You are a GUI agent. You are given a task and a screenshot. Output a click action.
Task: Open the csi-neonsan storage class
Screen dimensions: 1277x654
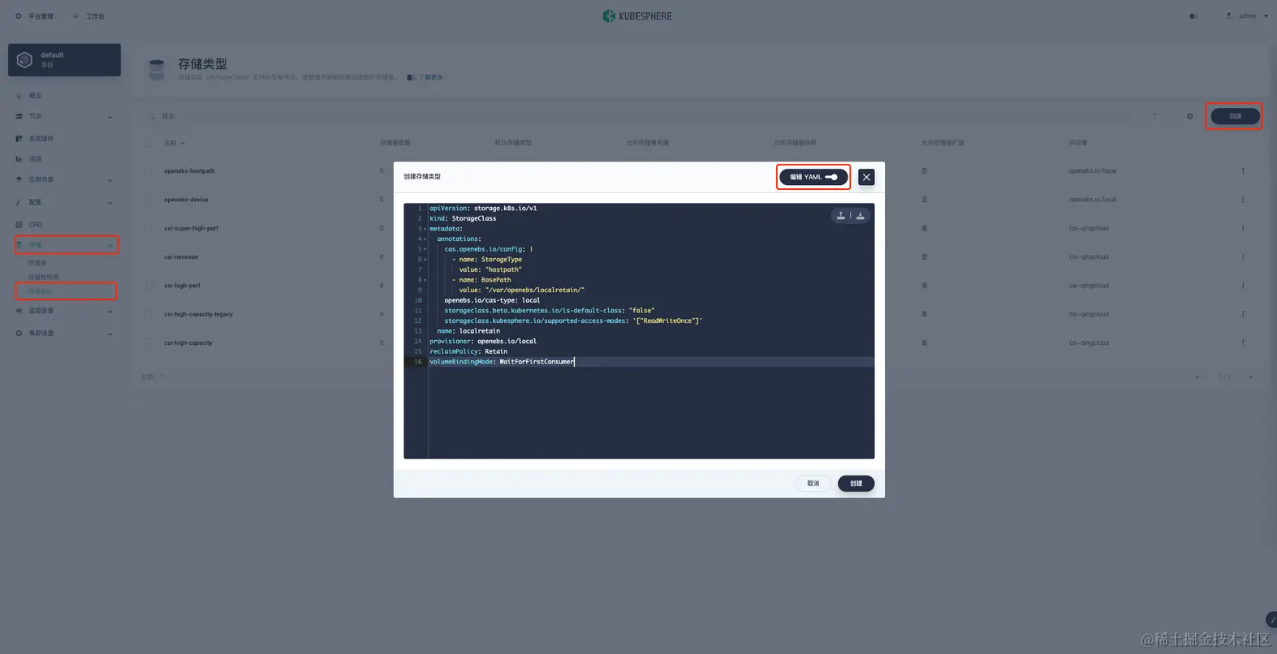181,257
